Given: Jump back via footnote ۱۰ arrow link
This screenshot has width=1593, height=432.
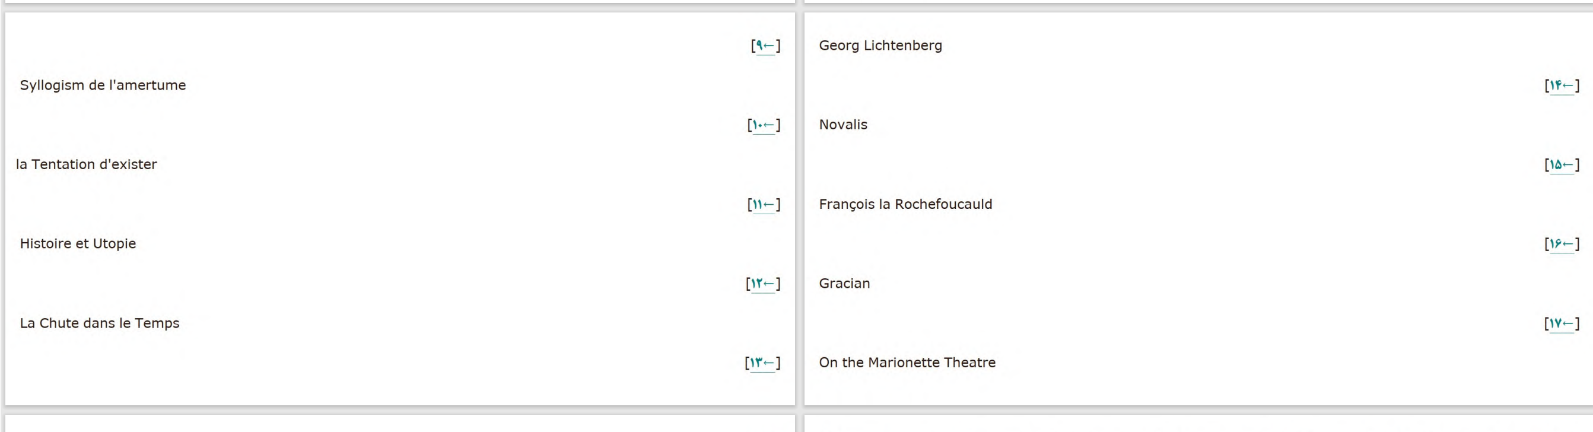Looking at the screenshot, I should (764, 125).
